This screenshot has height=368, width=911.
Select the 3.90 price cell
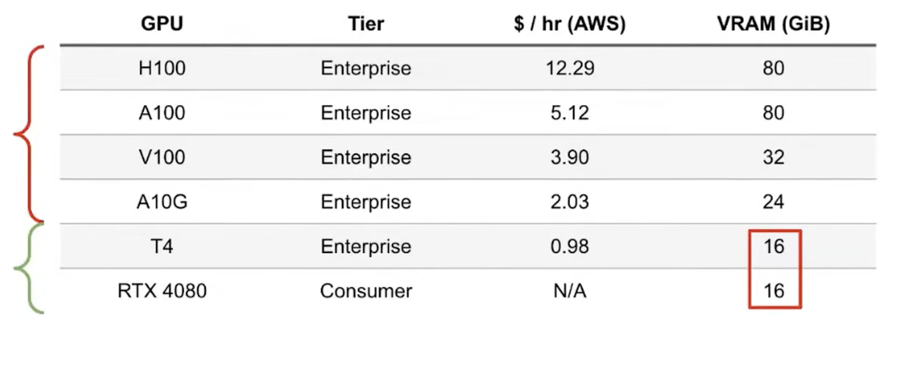[570, 157]
